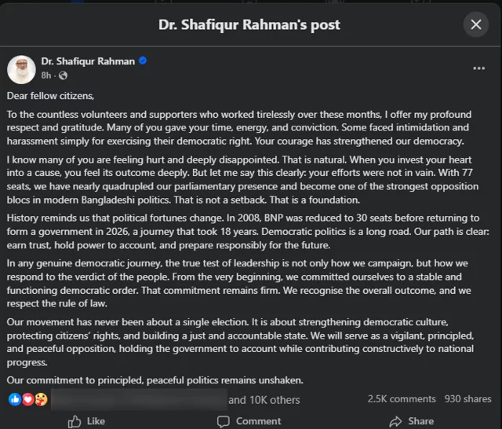Click the blue Like reaction emoji
502x429 pixels.
(x=15, y=399)
